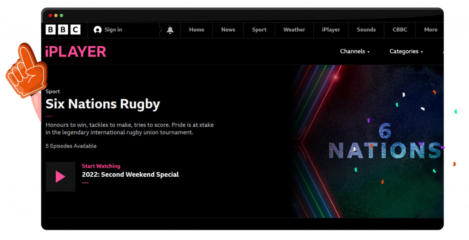The width and height of the screenshot is (469, 240).
Task: Open the CBBC section
Action: [x=400, y=30]
